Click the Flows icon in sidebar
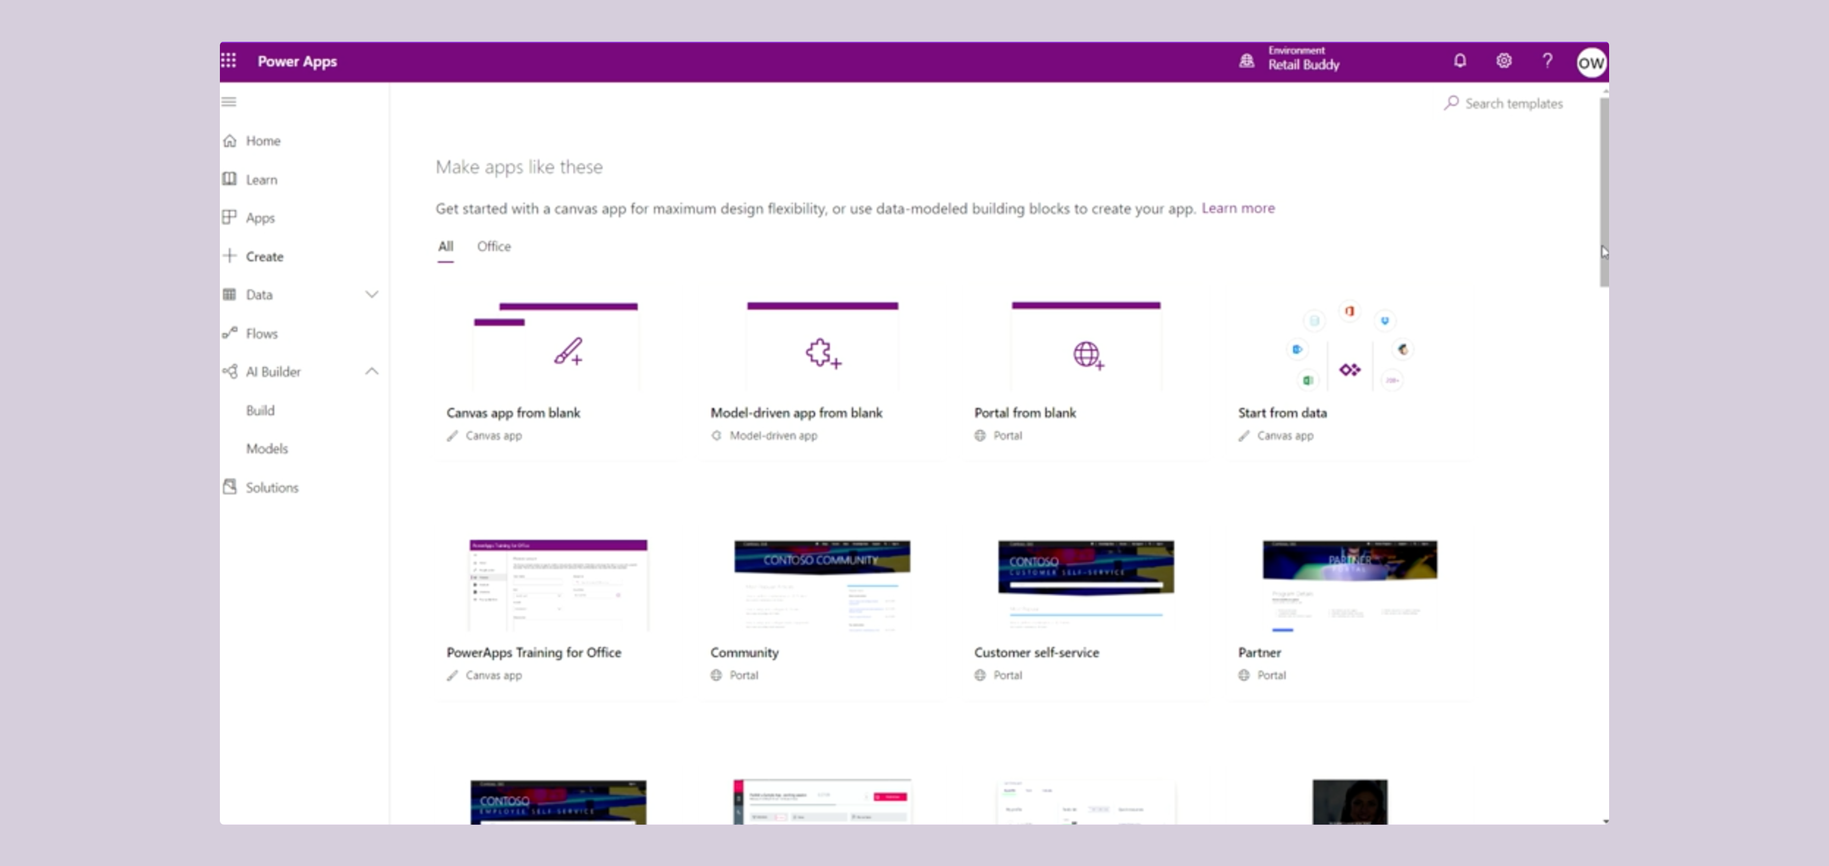The height and width of the screenshot is (866, 1829). [229, 333]
